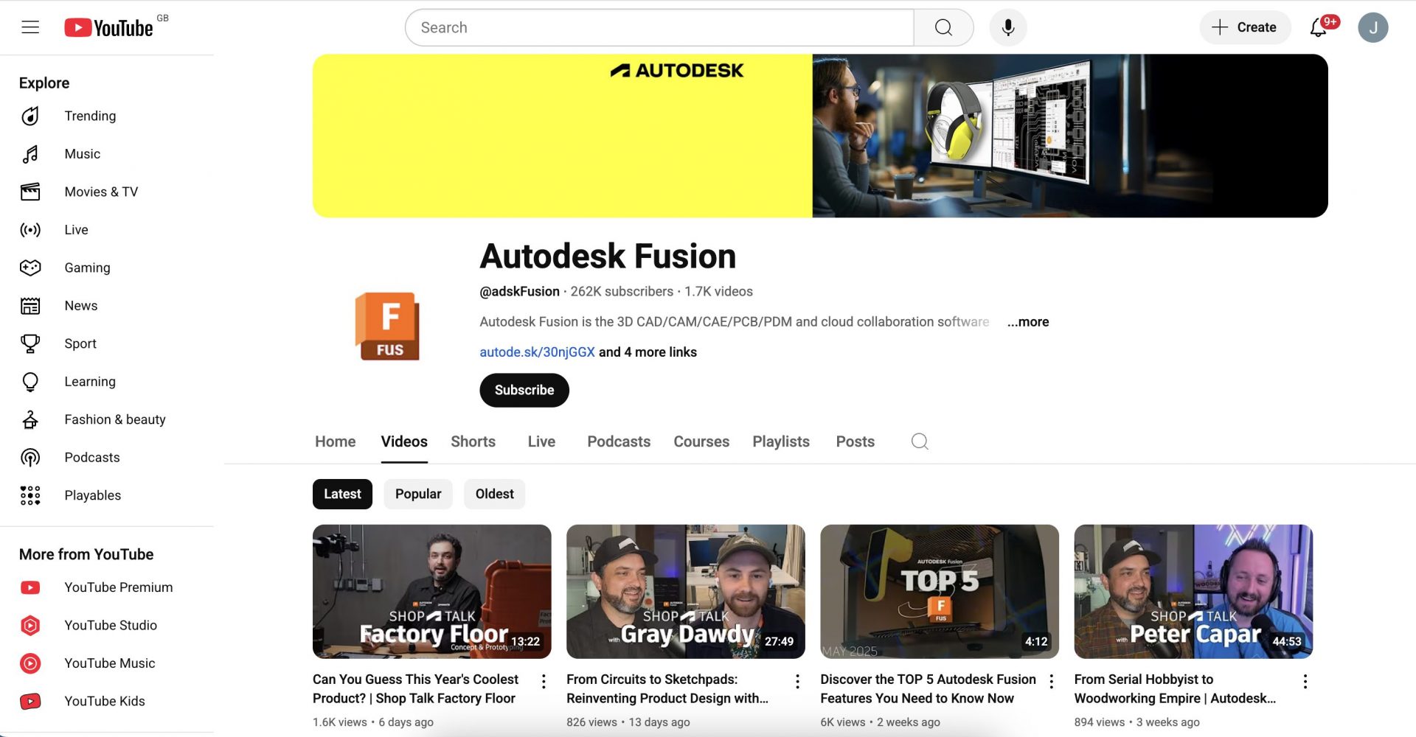Open the Playlists tab
Viewport: 1416px width, 737px height.
(x=780, y=441)
